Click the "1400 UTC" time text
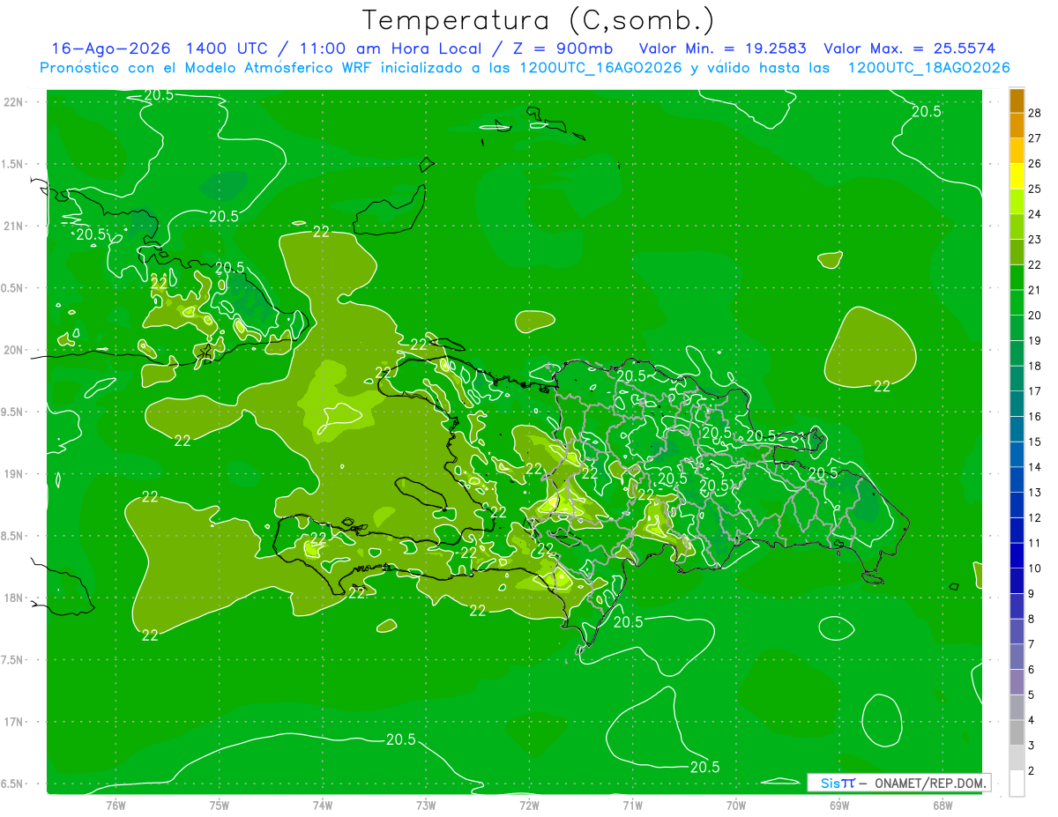This screenshot has width=1058, height=817. (x=226, y=48)
